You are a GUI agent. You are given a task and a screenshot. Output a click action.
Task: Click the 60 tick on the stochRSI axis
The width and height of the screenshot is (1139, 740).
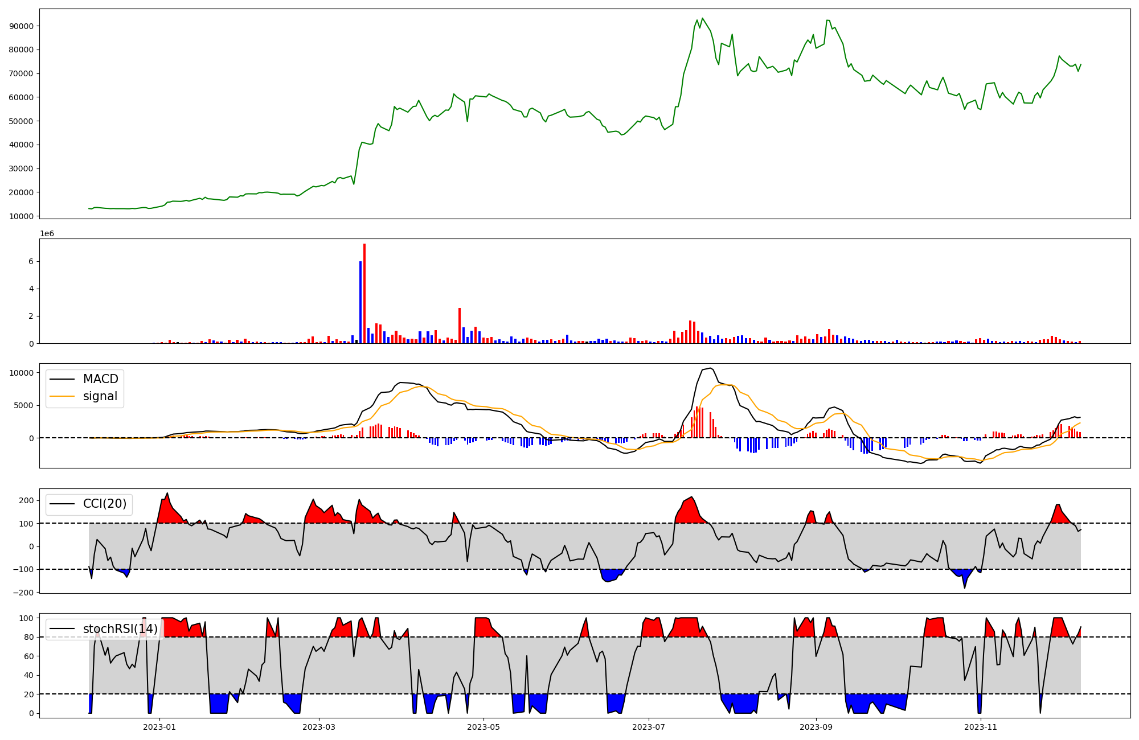[x=28, y=656]
